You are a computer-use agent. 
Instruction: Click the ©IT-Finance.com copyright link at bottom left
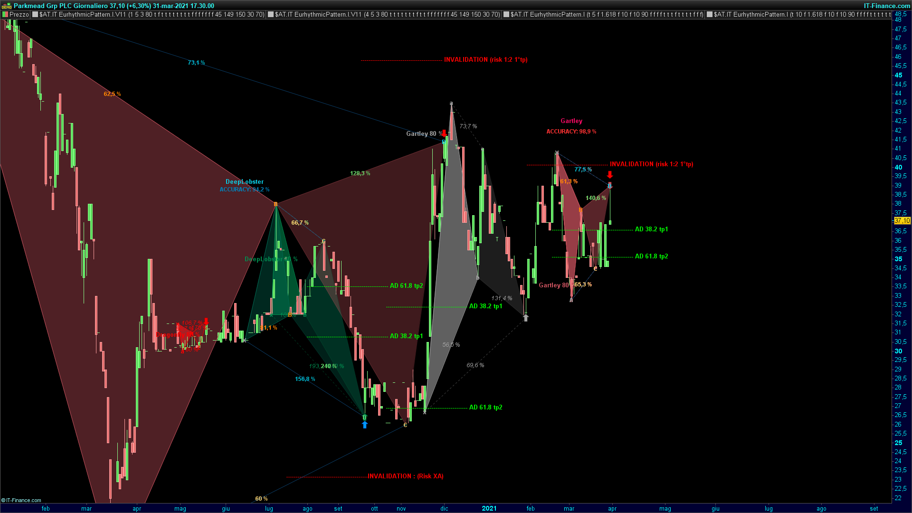(21, 500)
